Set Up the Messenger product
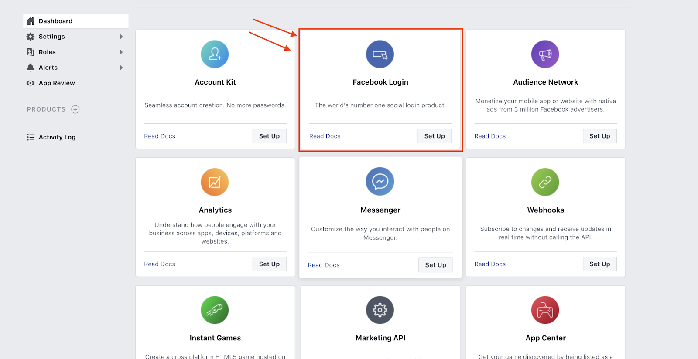 tap(436, 265)
